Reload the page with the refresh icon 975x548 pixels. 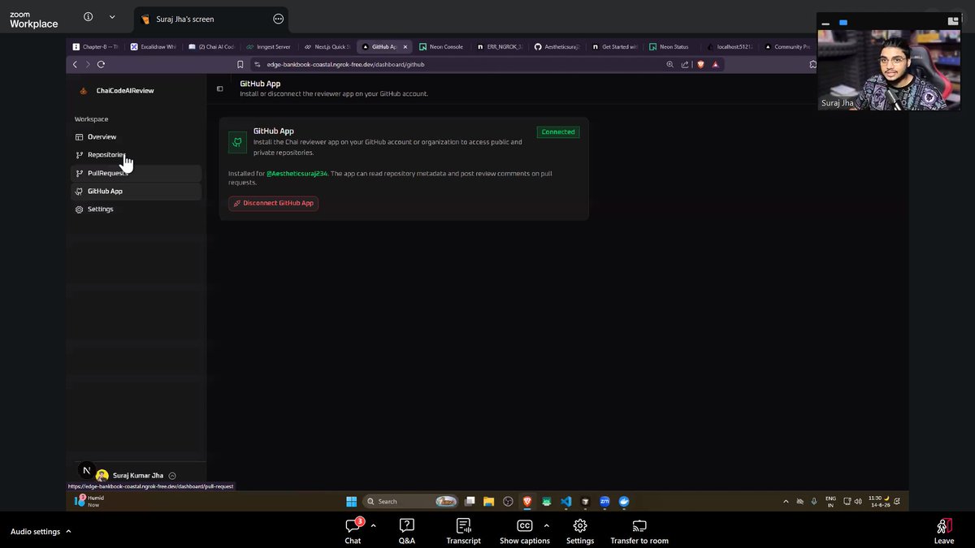click(101, 64)
